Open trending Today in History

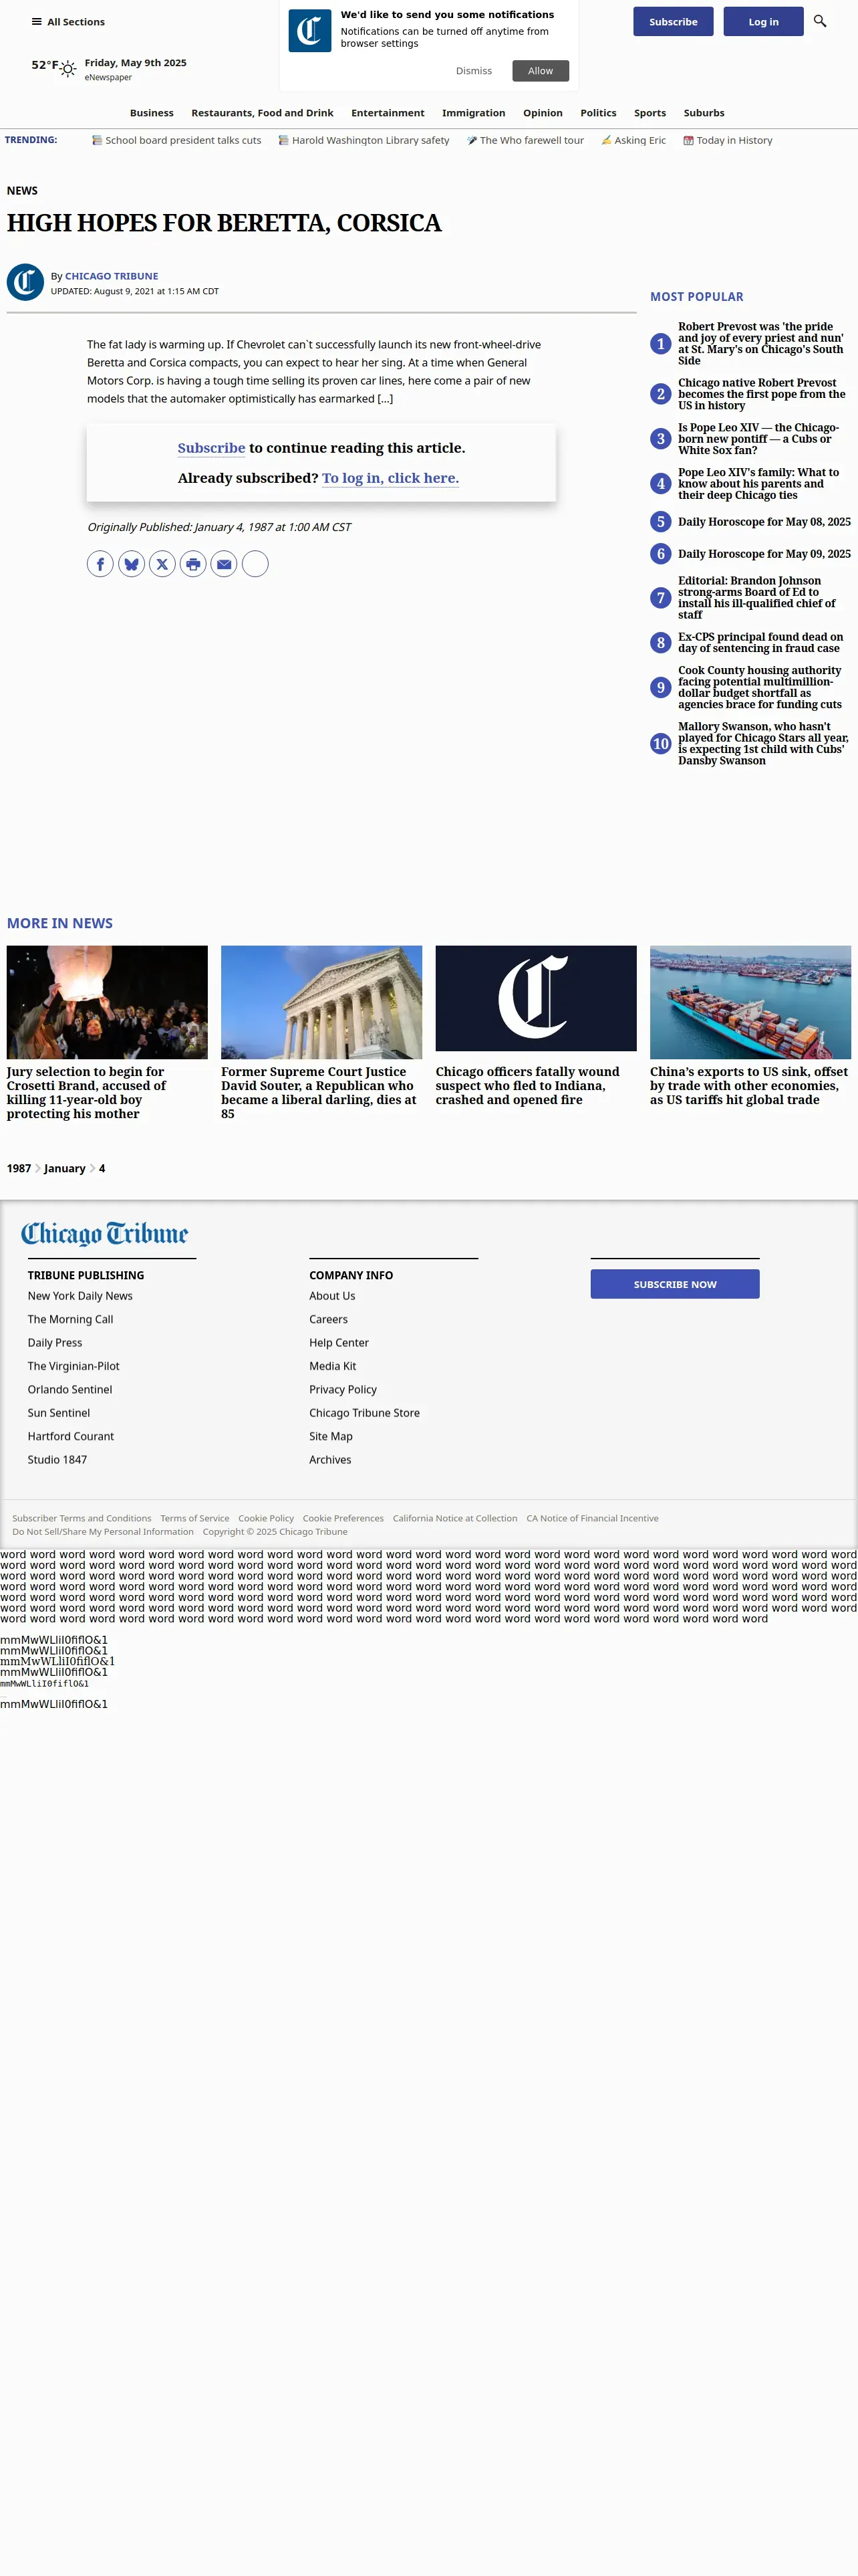point(728,141)
